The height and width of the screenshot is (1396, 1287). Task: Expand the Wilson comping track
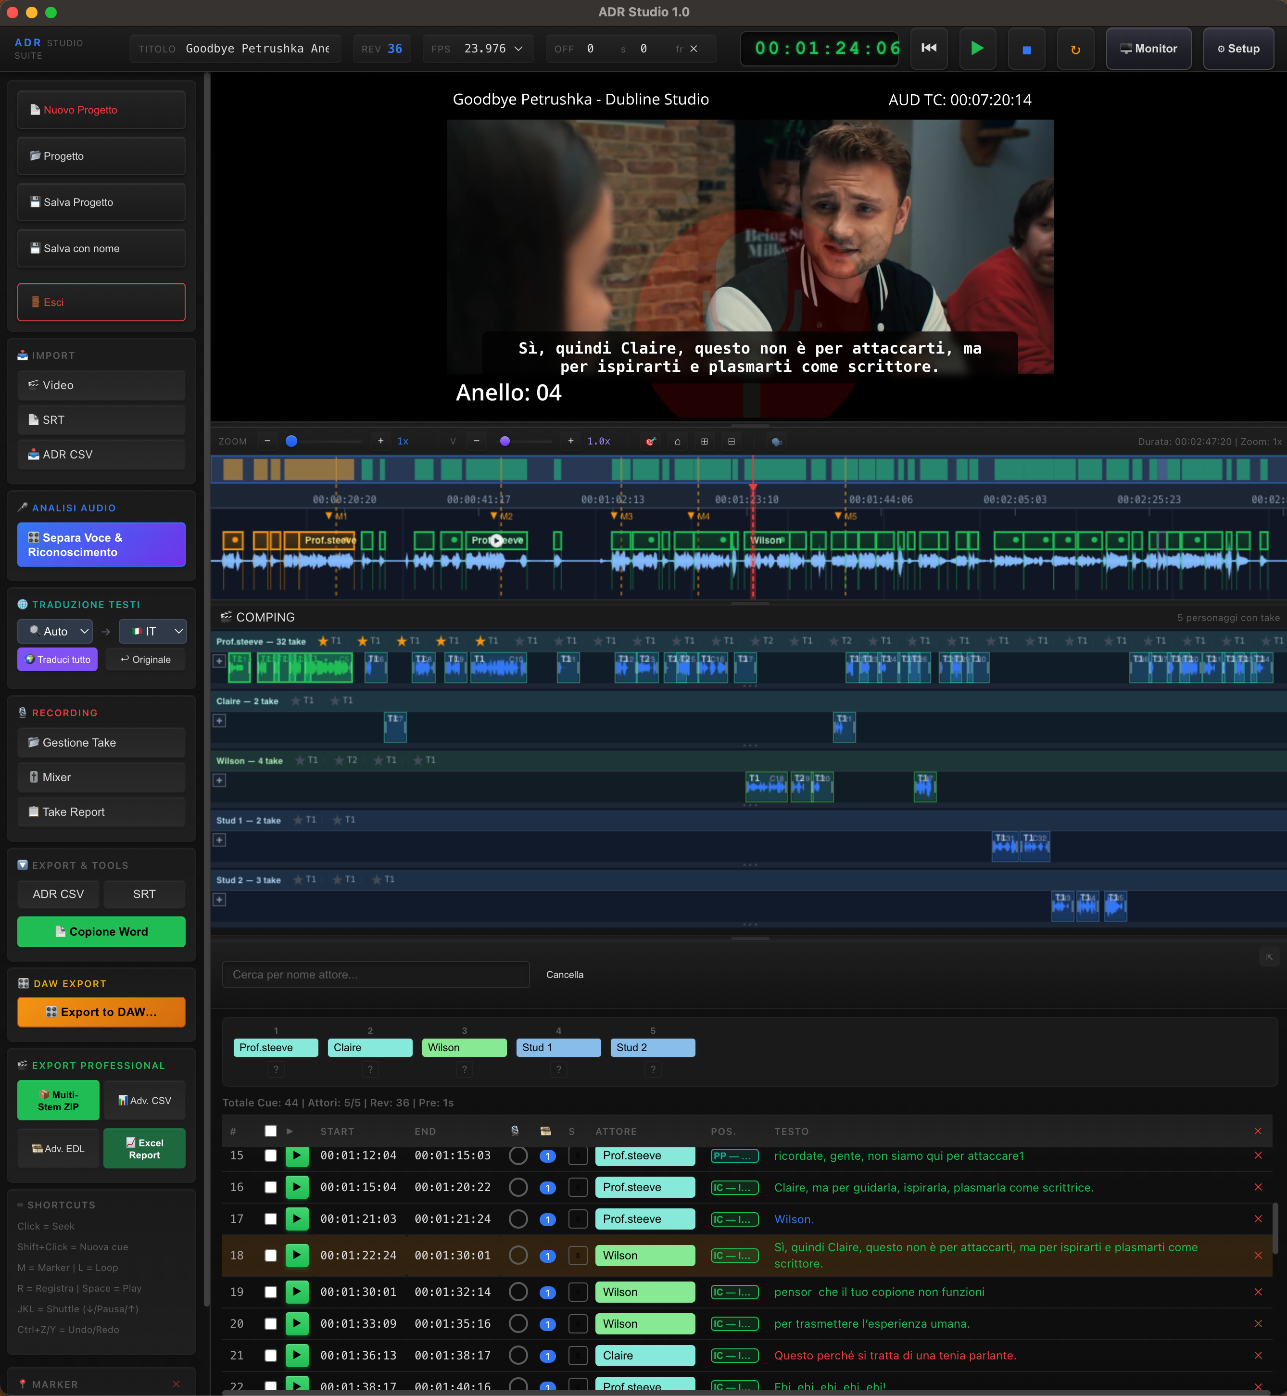coord(219,780)
